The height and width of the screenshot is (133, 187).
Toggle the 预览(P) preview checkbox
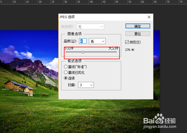click(127, 42)
